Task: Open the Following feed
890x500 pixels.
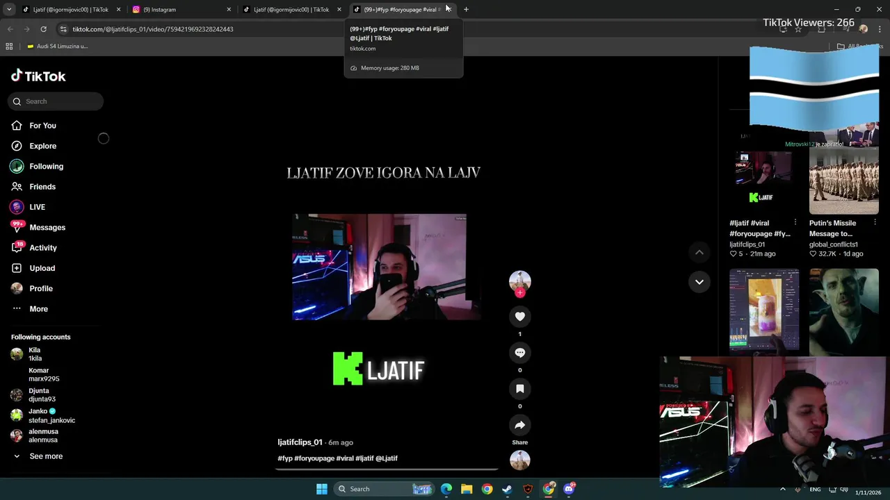Action: [x=46, y=166]
